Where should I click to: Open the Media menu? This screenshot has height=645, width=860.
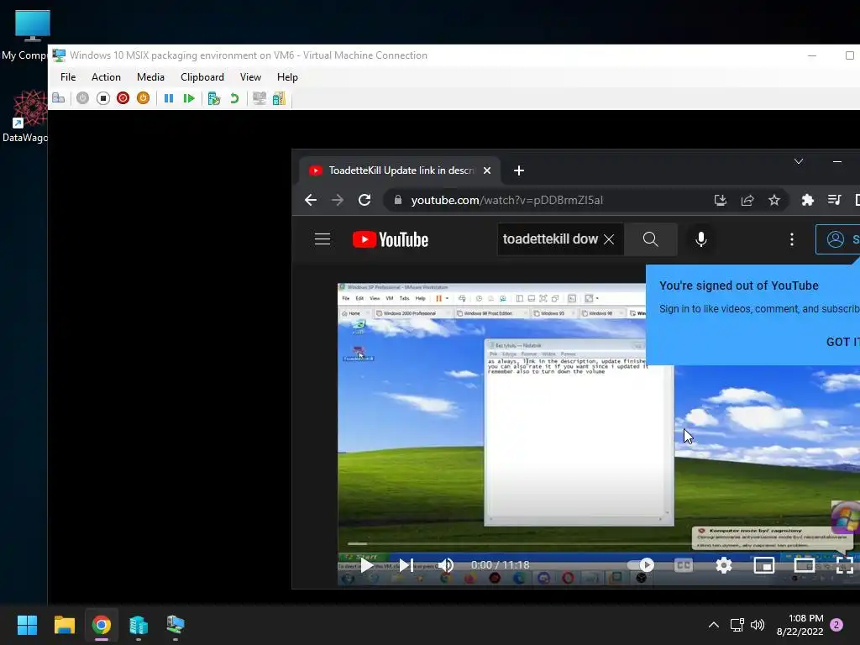[x=150, y=76]
